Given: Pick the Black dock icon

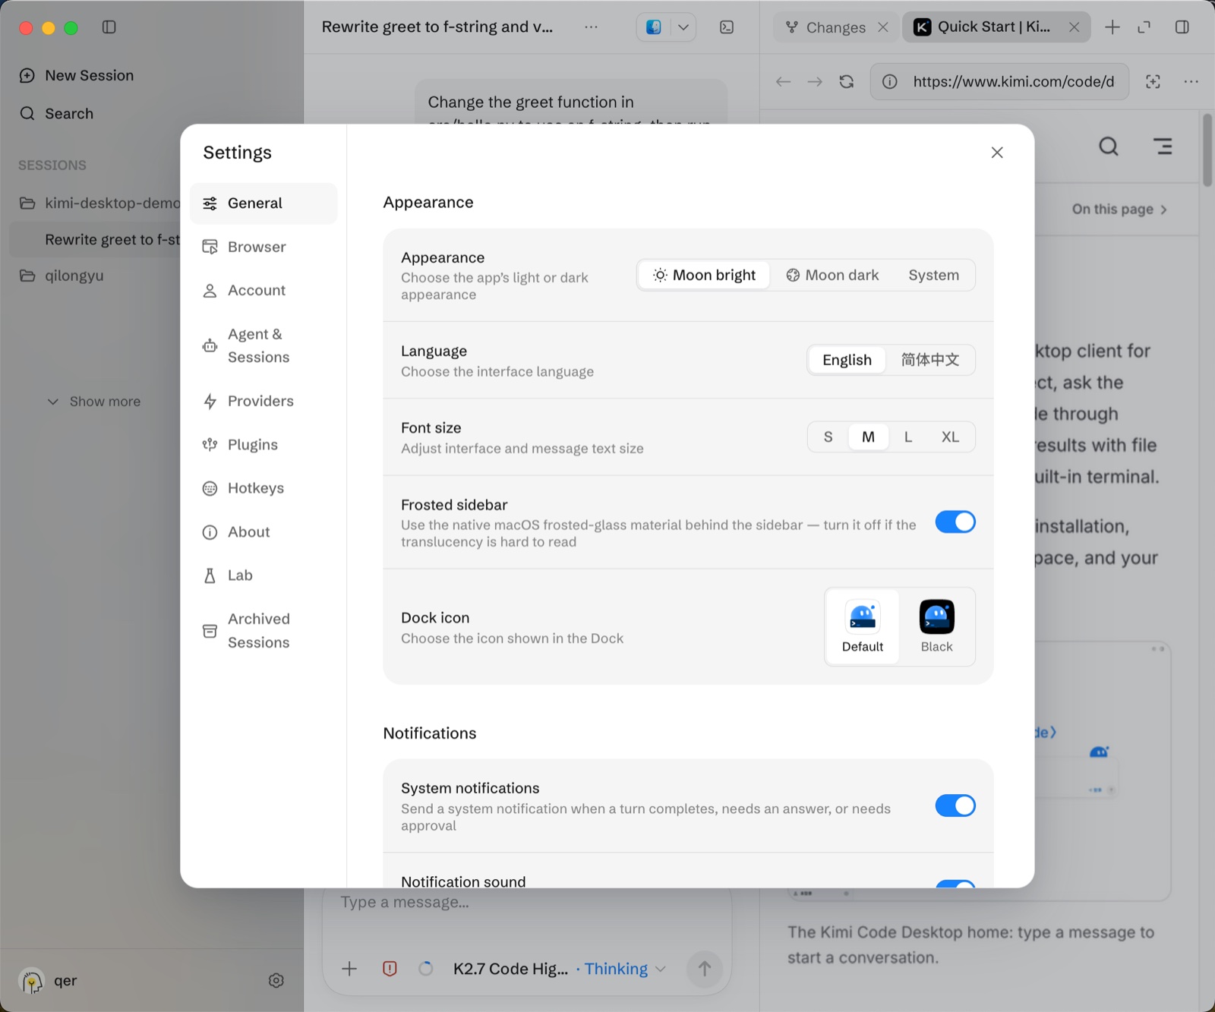Looking at the screenshot, I should (936, 627).
